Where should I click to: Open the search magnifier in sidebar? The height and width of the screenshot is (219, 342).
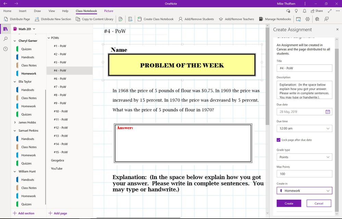coord(5,39)
